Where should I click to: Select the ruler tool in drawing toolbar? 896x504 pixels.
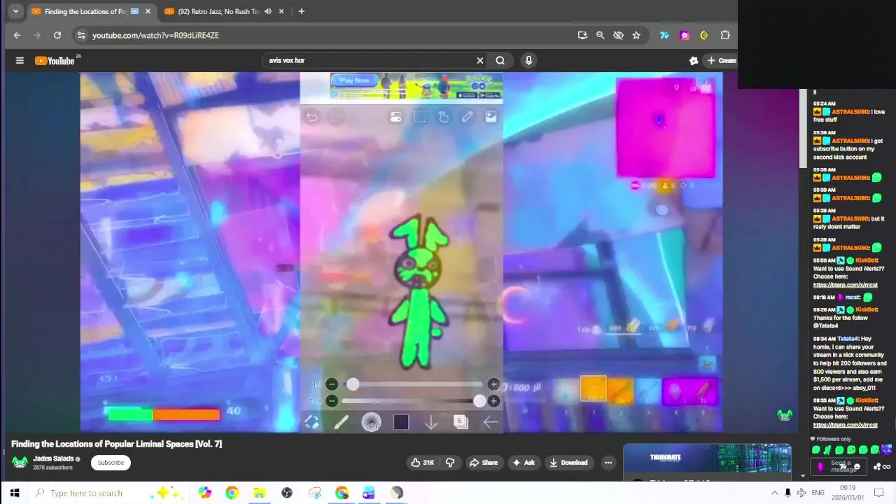467,117
